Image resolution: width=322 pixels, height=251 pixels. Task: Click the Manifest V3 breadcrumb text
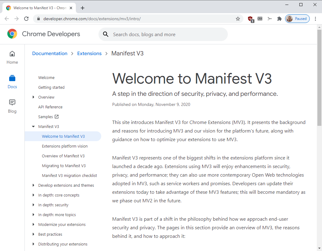pyautogui.click(x=127, y=54)
